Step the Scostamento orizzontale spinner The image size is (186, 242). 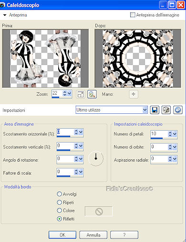click(x=76, y=132)
